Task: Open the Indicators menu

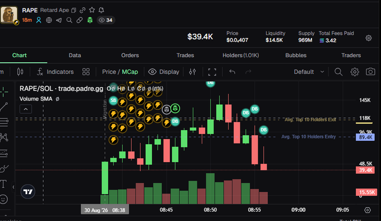Action: [55, 72]
